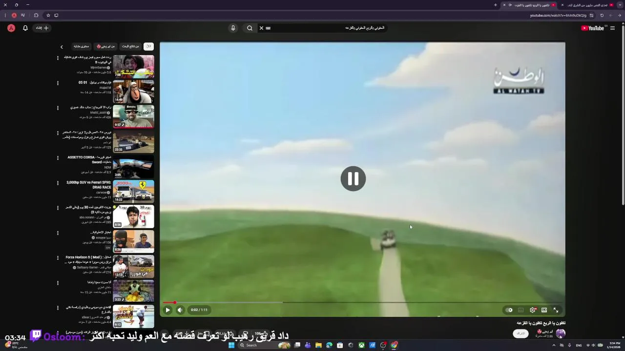Open options menu for the khalid_assiri video
Screen dimensions: 625x351
pyautogui.click(x=58, y=108)
